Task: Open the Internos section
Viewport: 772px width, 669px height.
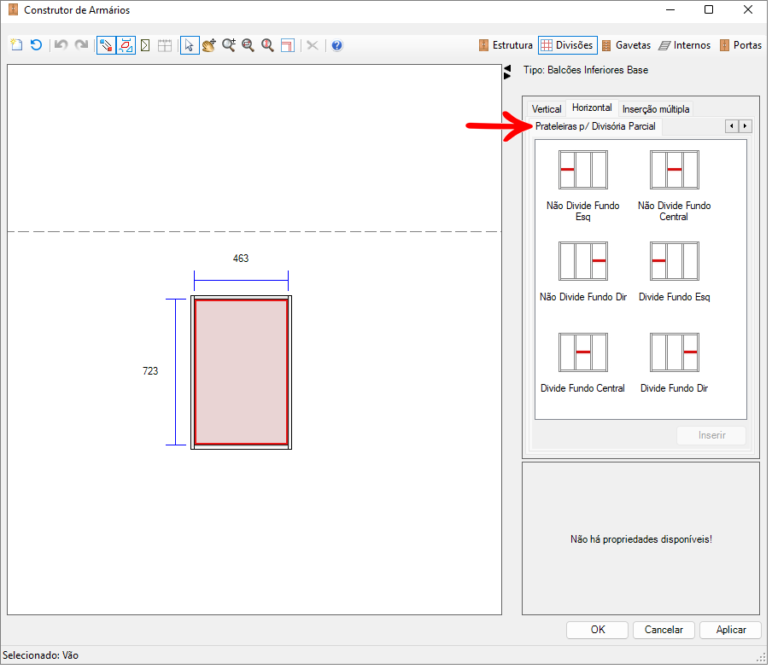Action: (685, 45)
